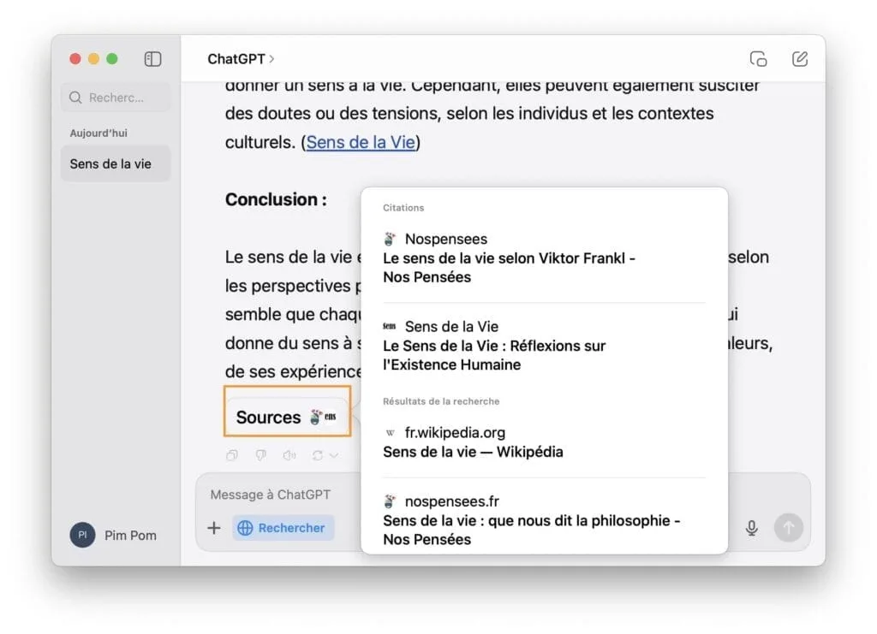Send message with the up arrow button
Screen dimensions: 877x634
pyautogui.click(x=789, y=527)
